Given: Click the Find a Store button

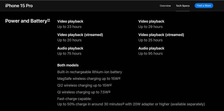Looking at the screenshot, I should tap(204, 6).
